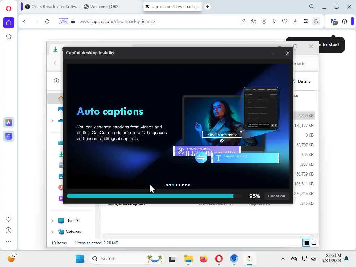Take a snapshot with the camera icon
The image size is (356, 267).
click(x=253, y=21)
